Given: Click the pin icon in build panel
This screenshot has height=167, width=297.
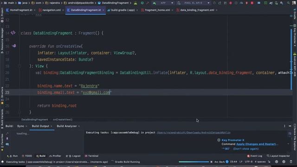Looking at the screenshot, I should (x=7, y=139).
